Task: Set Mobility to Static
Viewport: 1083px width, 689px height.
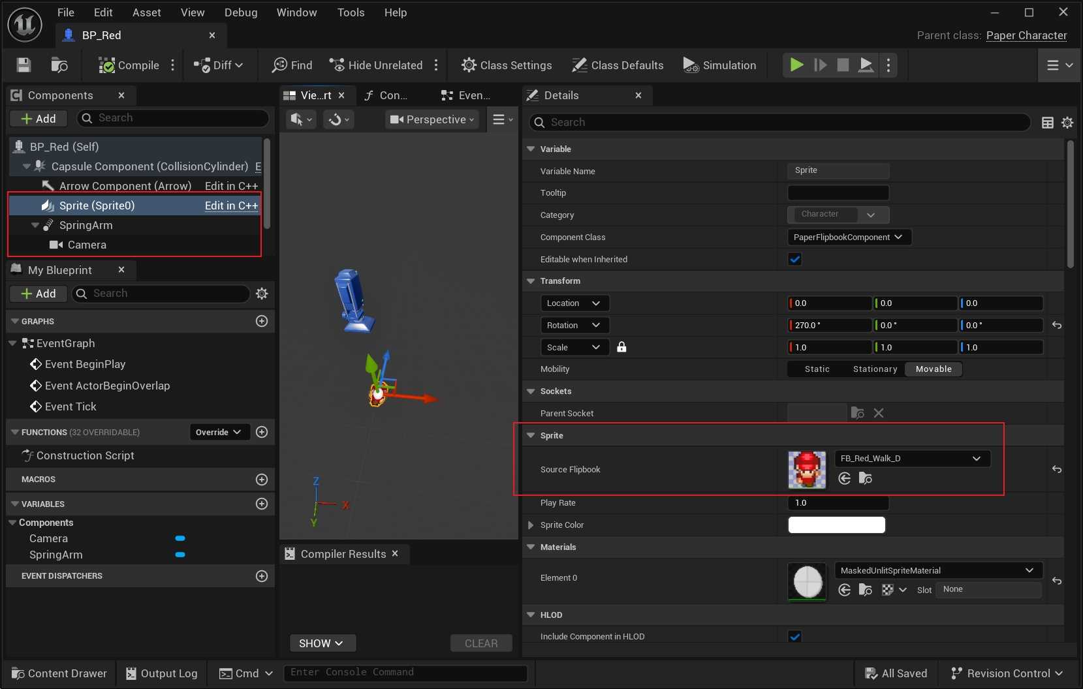Action: tap(817, 369)
